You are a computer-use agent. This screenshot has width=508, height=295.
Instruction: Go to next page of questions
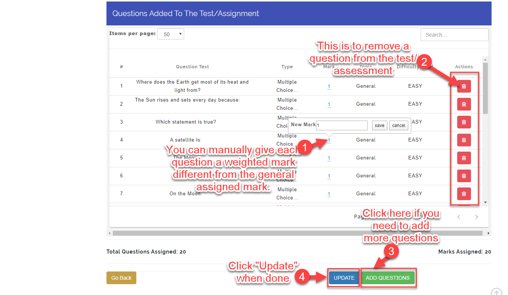tap(477, 217)
